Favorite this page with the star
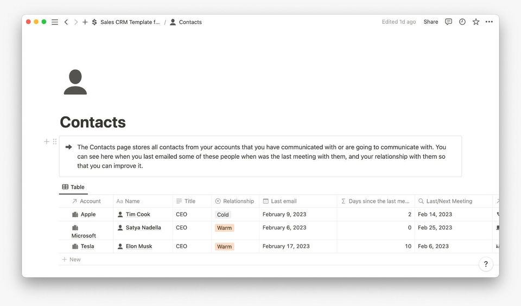Screen dimensions: 521x306 [x=476, y=22]
